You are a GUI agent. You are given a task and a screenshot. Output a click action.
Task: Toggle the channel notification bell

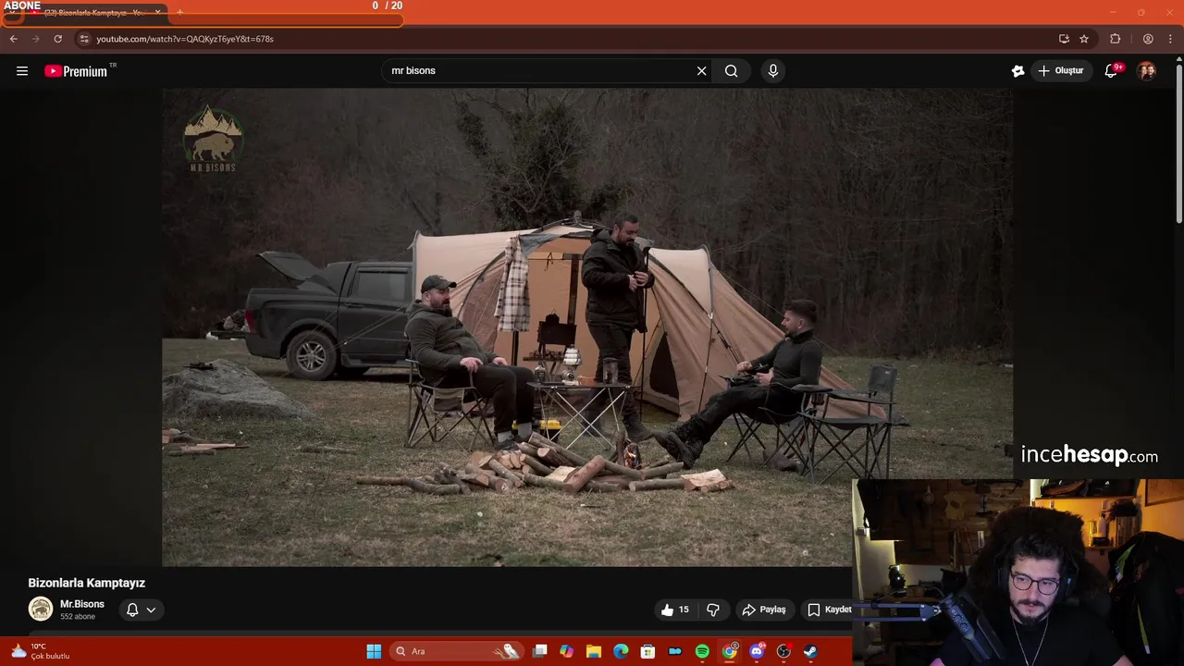132,610
